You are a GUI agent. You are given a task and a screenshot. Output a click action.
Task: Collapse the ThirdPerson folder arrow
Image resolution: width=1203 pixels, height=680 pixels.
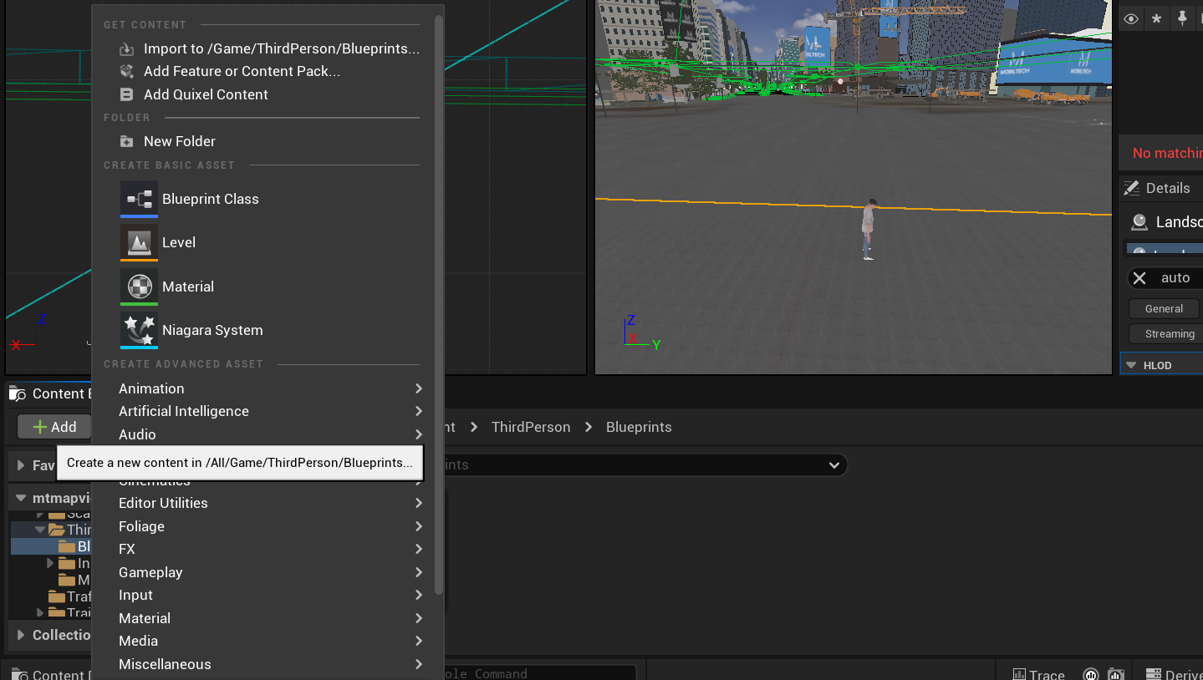point(40,530)
